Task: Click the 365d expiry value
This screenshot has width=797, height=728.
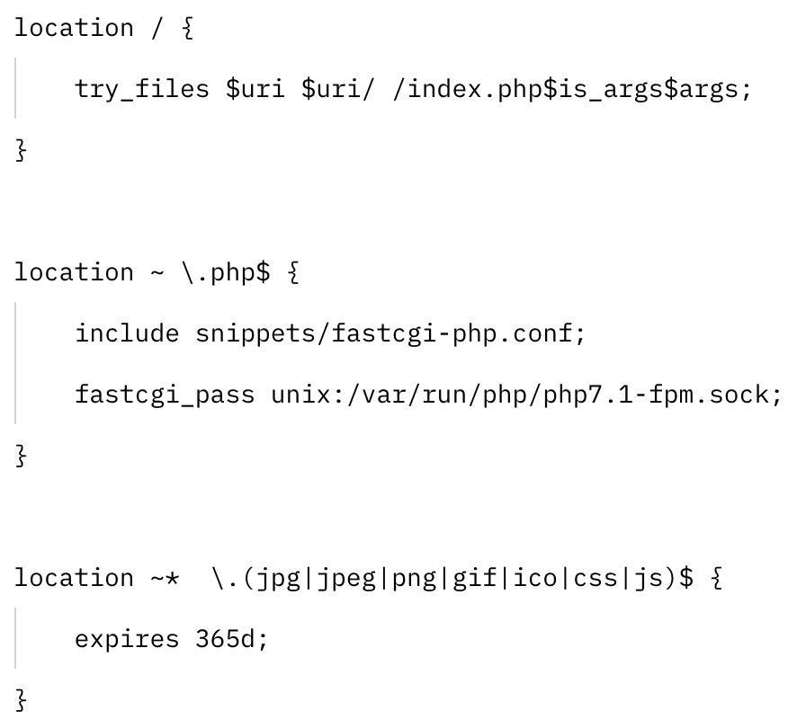Action: (230, 639)
